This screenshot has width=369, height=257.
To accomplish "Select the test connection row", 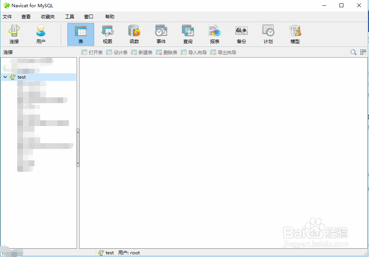I will [39, 77].
